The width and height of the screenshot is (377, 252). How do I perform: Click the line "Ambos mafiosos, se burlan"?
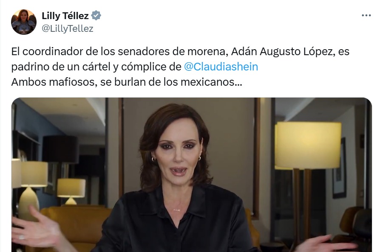click(127, 82)
